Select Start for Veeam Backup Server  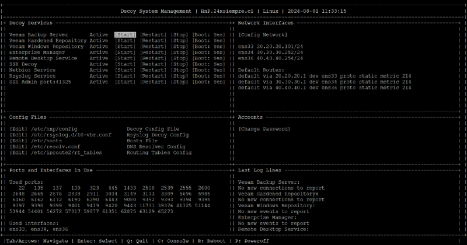click(x=125, y=35)
